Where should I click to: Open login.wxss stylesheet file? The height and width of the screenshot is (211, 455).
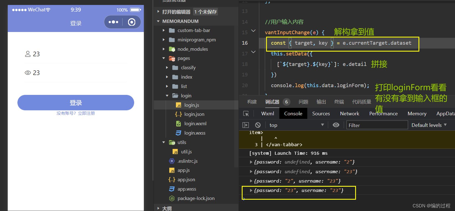click(x=195, y=133)
